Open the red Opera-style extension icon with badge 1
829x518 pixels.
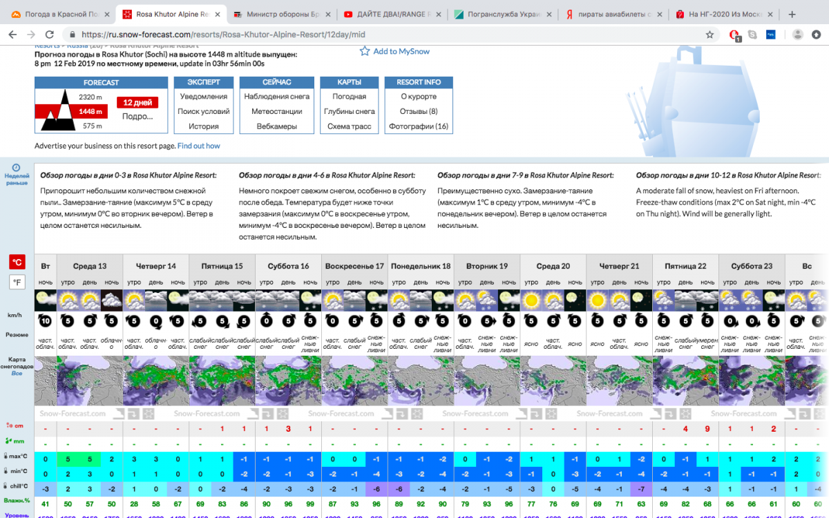[x=735, y=35]
